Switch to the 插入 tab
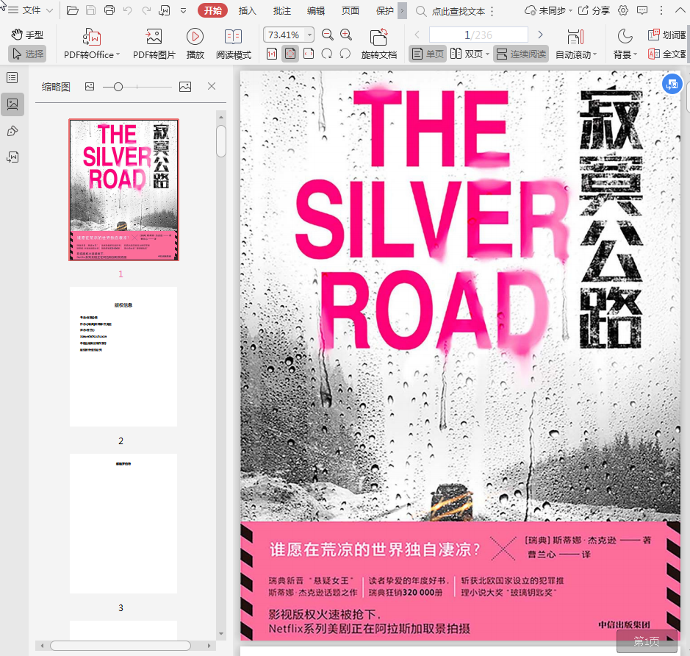Screen dimensions: 690x656 point(248,10)
